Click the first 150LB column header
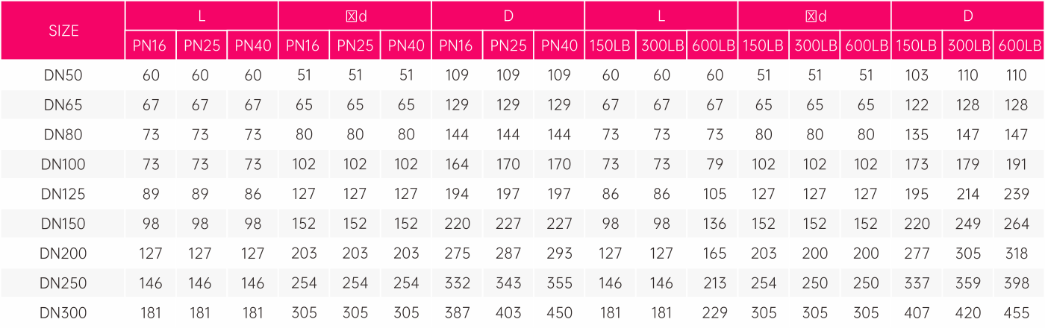 coord(611,45)
